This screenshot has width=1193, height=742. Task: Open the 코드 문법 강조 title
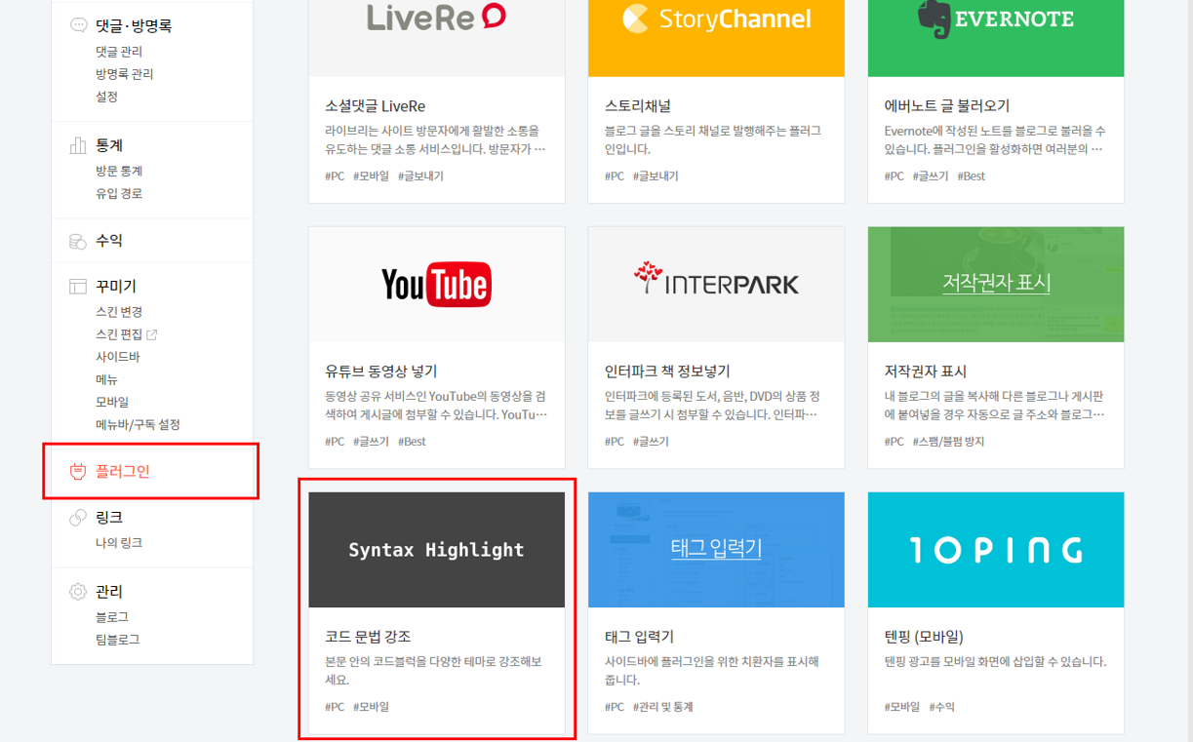[368, 637]
